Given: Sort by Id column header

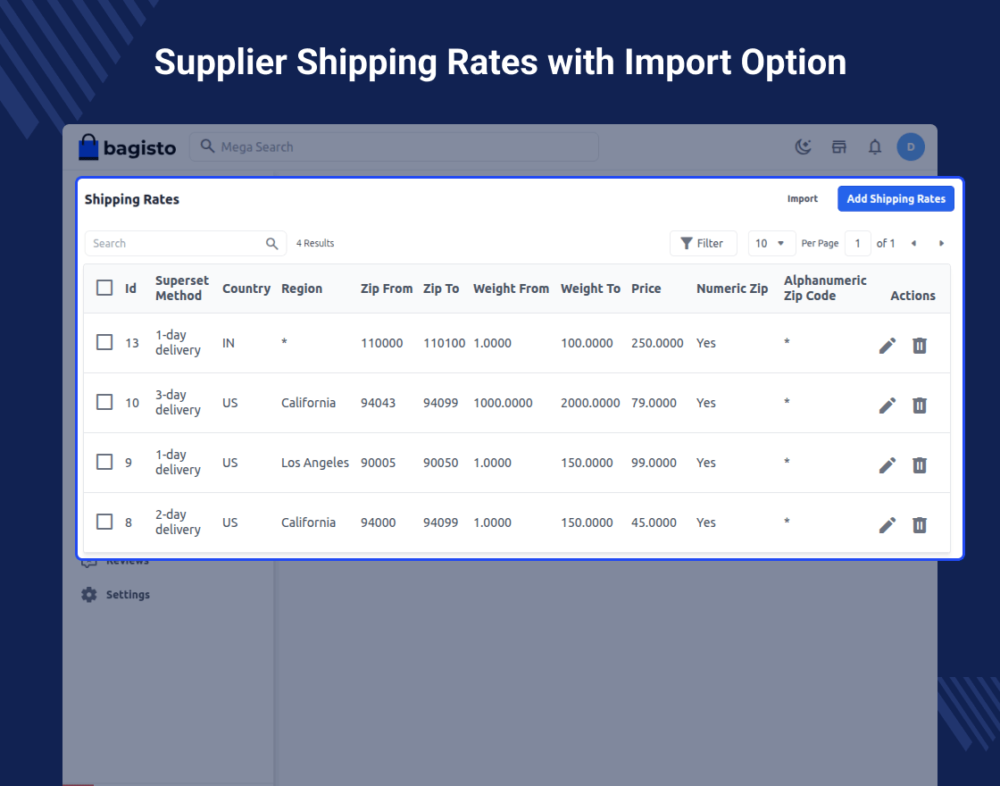Looking at the screenshot, I should point(130,288).
